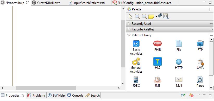The image size is (214, 101).
Task: Switch to the *Process.bwp editor tab
Action: coord(15,3)
